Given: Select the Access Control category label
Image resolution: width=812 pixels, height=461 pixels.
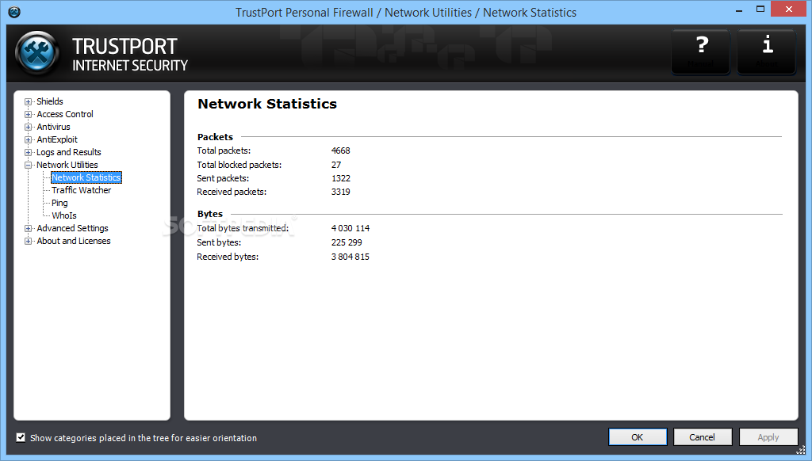Looking at the screenshot, I should (x=65, y=114).
